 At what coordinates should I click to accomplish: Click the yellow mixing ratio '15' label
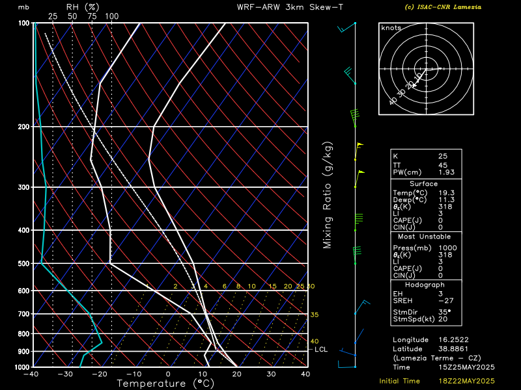272,286
